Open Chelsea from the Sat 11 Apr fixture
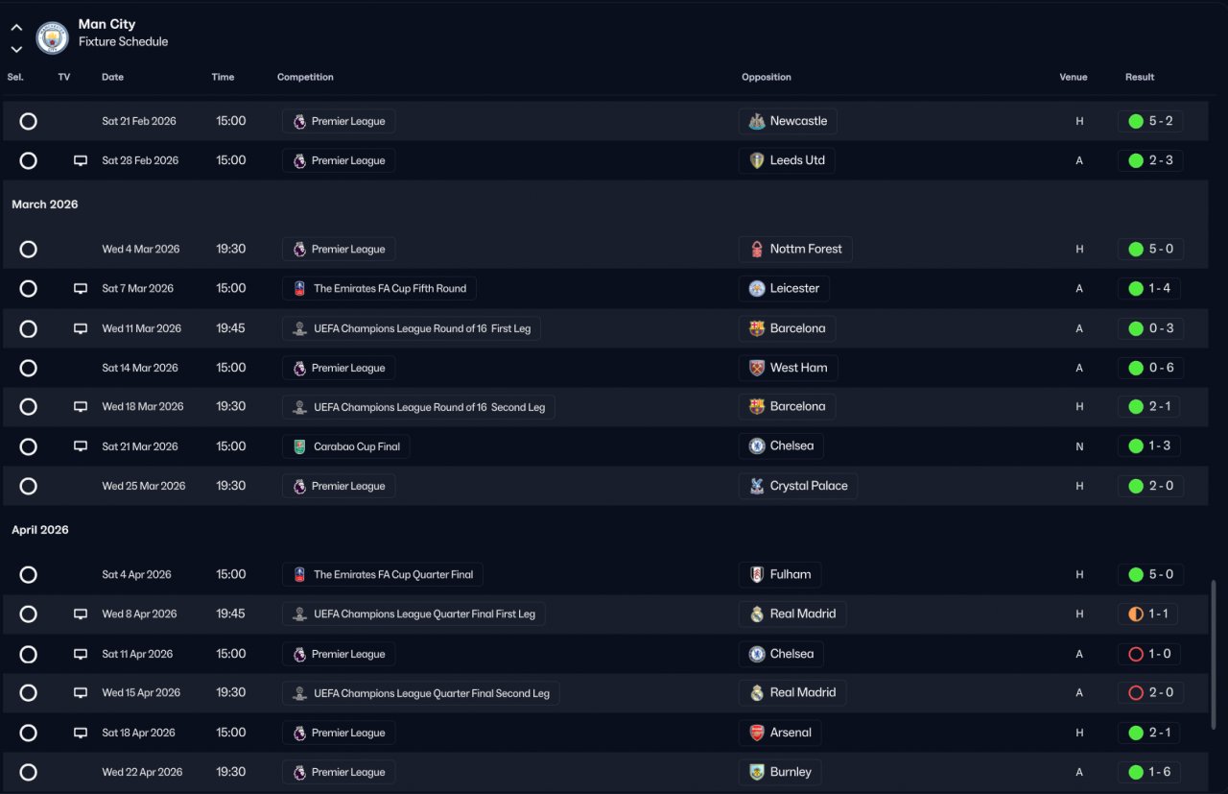The image size is (1228, 794). 781,654
